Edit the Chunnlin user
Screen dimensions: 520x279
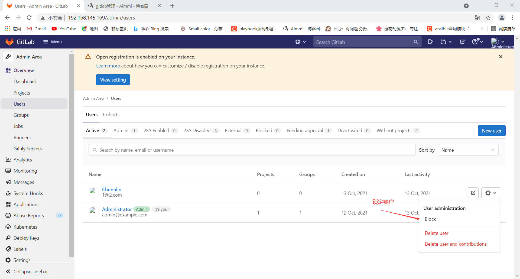click(473, 193)
